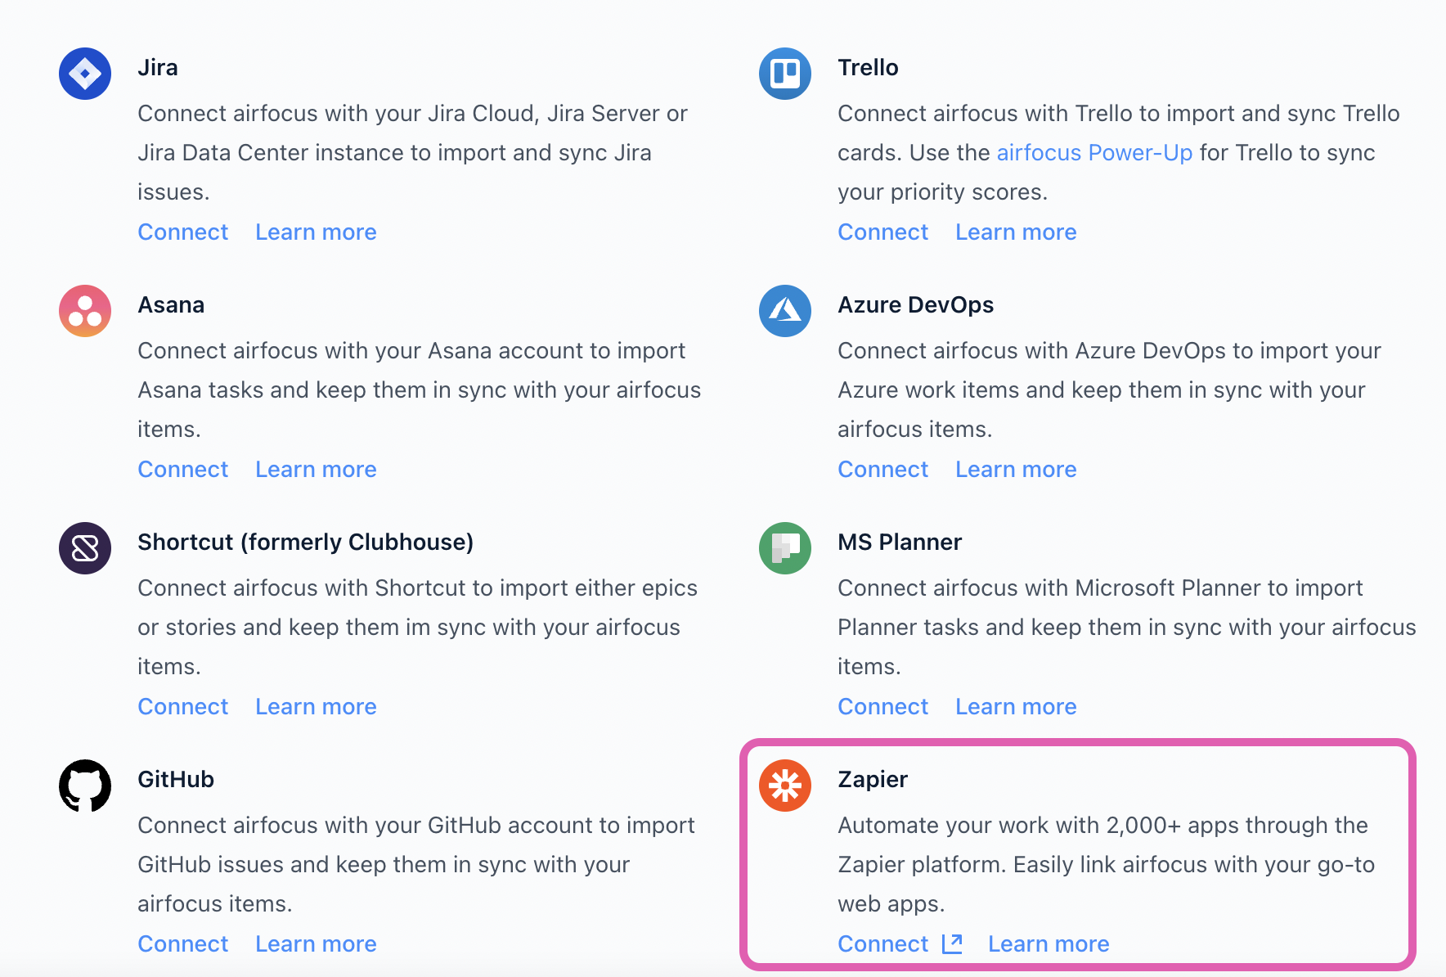Open Learn more for Jira
Viewport: 1446px width, 977px height.
[x=316, y=232]
